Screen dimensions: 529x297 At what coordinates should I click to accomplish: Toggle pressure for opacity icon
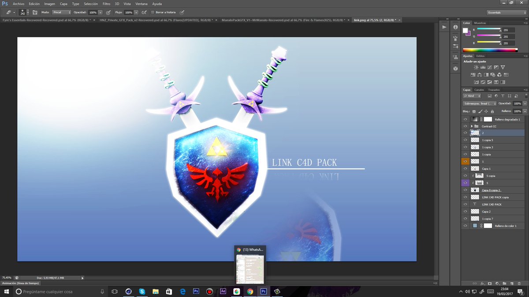click(x=108, y=12)
